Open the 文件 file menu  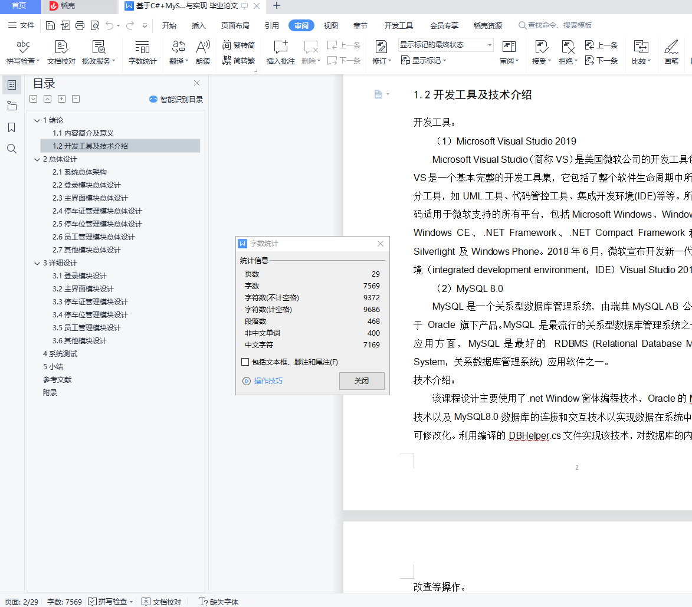tap(21, 25)
